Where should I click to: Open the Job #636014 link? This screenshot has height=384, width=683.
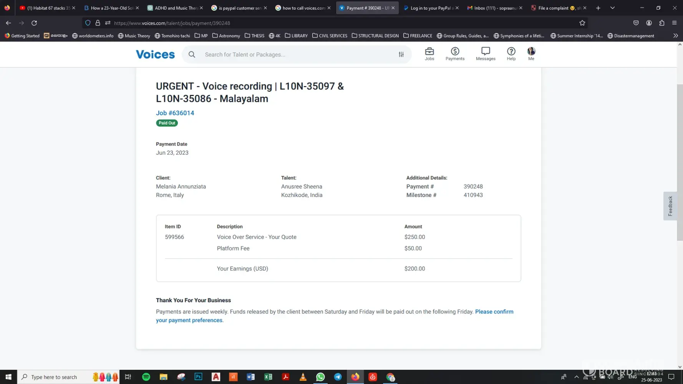point(175,113)
